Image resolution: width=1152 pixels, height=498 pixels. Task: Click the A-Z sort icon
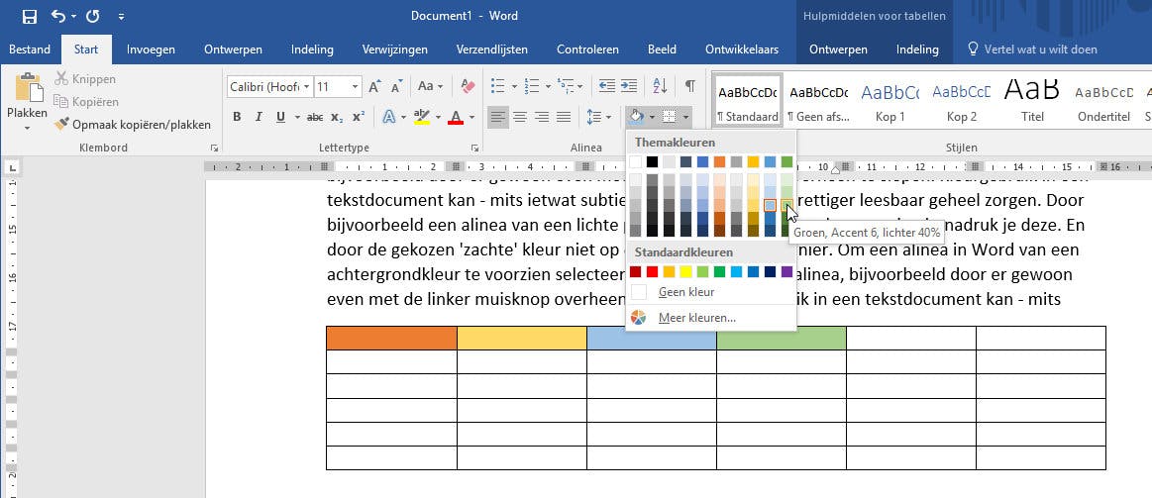(660, 86)
